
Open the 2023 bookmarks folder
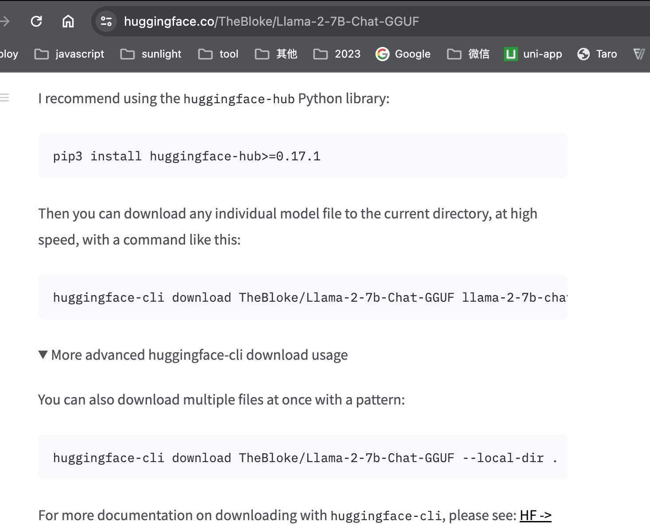click(x=337, y=54)
